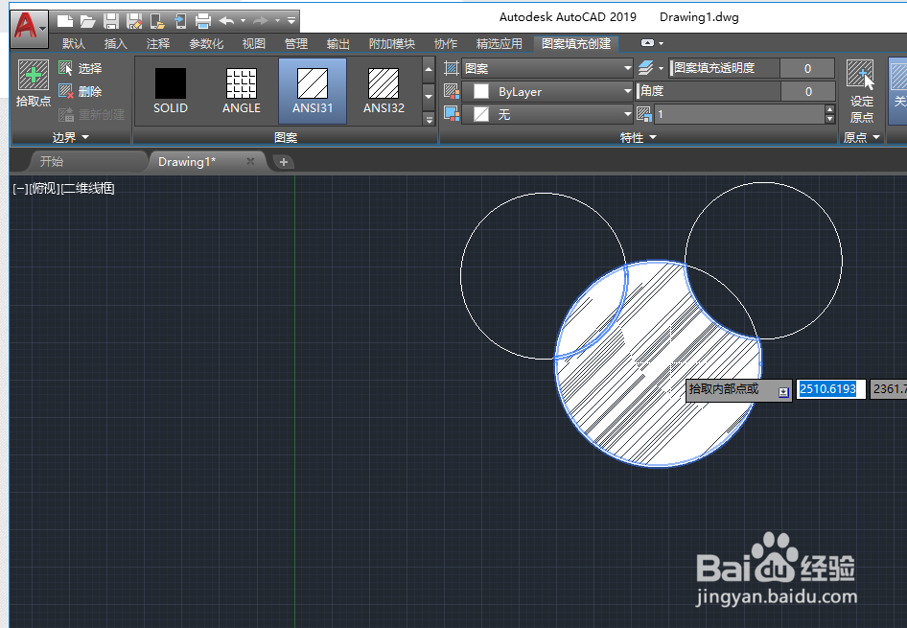This screenshot has width=907, height=628.
Task: Open the 参数化 ribbon tab
Action: click(206, 44)
